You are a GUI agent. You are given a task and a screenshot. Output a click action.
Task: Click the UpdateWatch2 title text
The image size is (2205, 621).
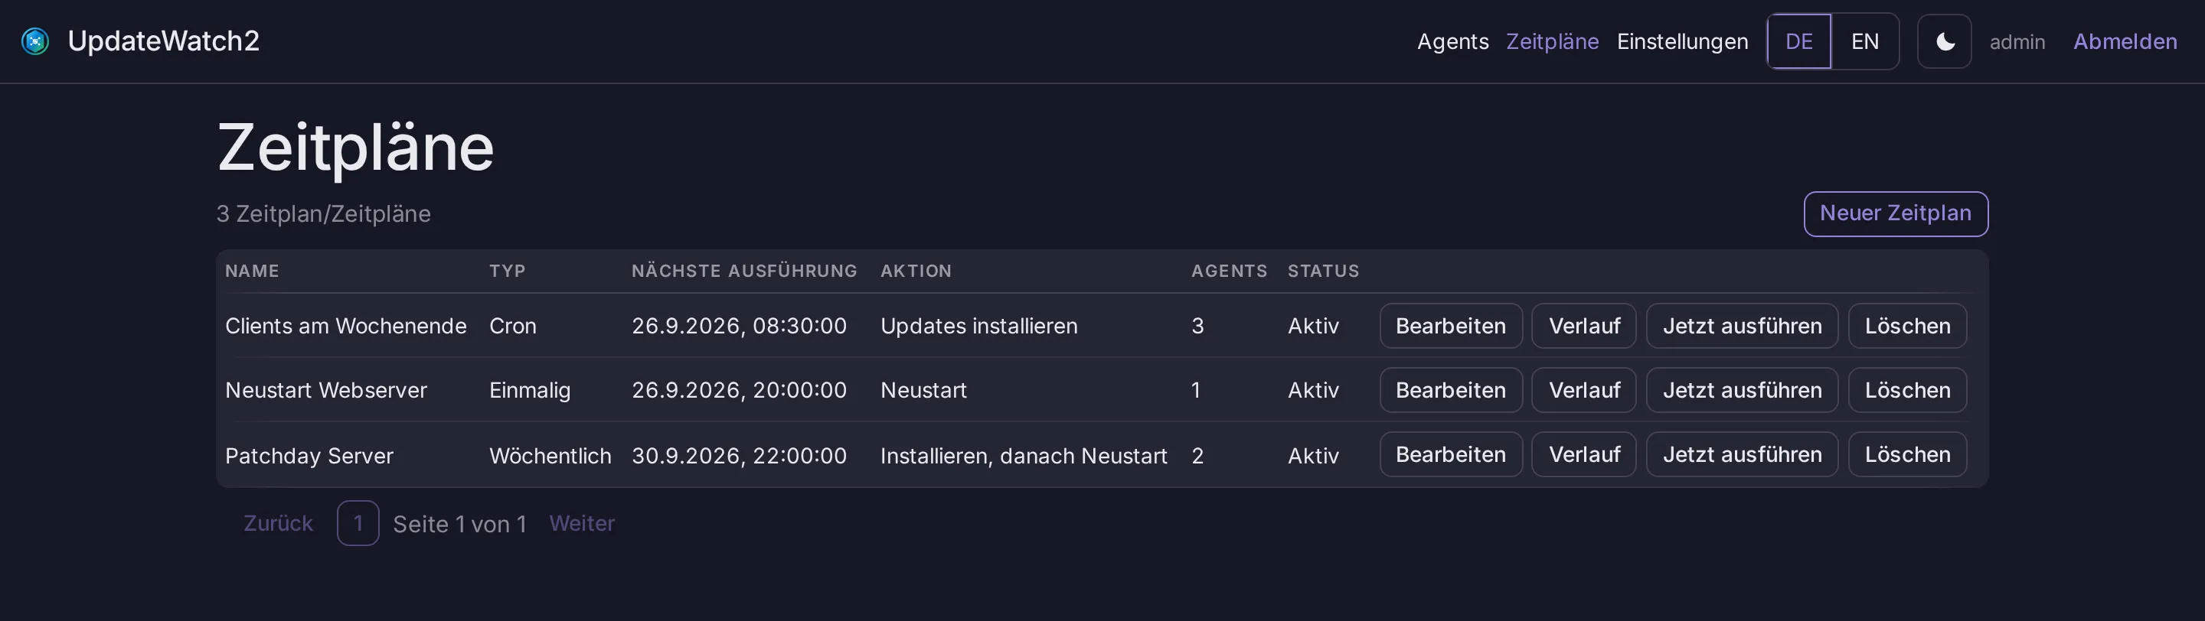[x=164, y=41]
